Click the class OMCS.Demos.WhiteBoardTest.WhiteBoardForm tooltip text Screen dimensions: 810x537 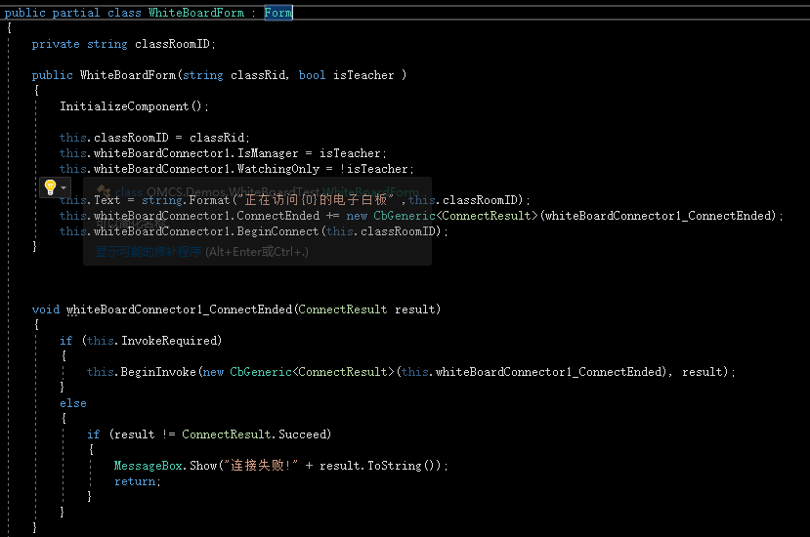pyautogui.click(x=267, y=192)
